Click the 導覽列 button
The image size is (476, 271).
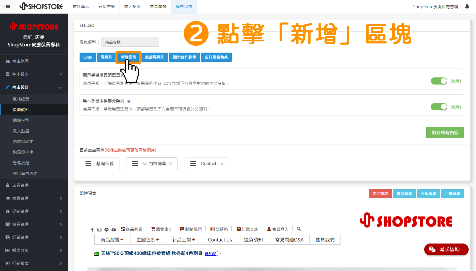coord(106,57)
